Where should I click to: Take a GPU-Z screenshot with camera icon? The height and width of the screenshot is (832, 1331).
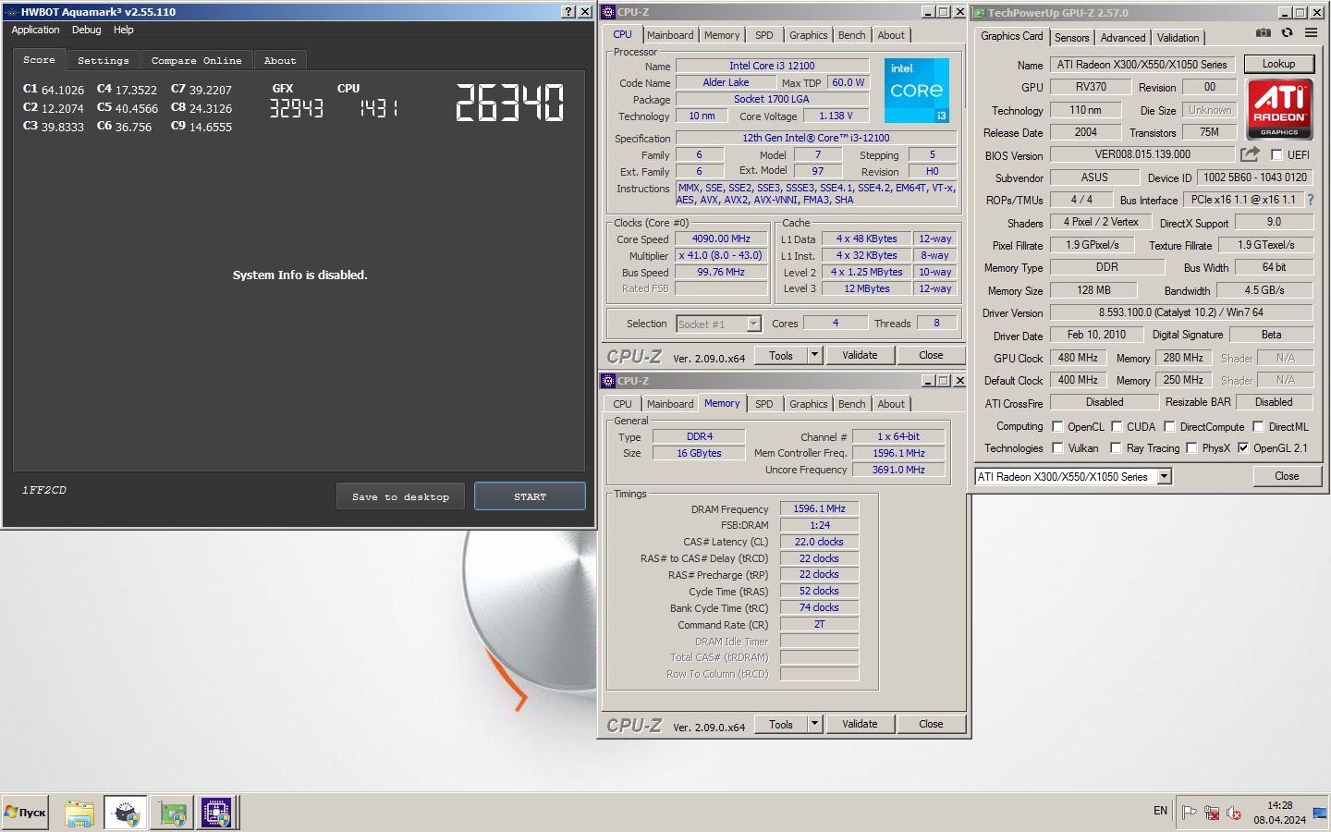click(x=1263, y=33)
